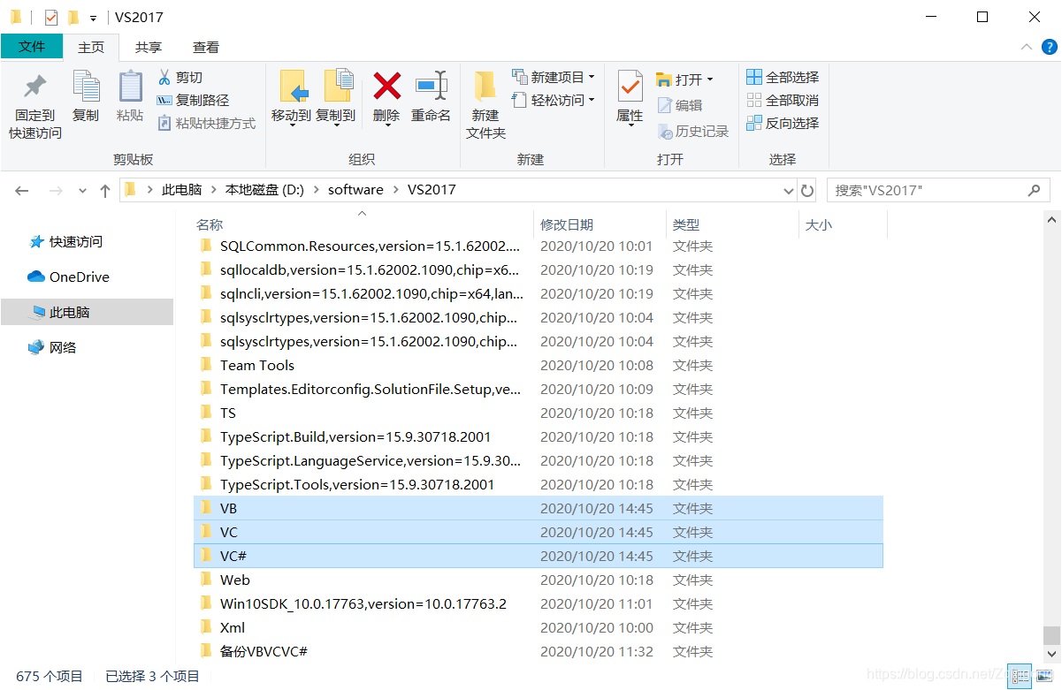Click Select all (全部选择)
Viewport: 1062px width, 690px height.
(x=783, y=77)
